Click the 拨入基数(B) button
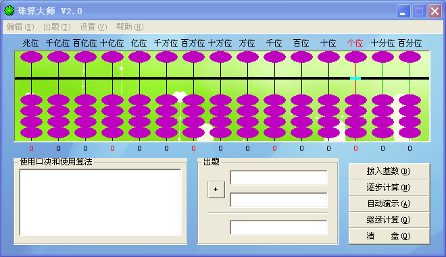 coord(389,171)
